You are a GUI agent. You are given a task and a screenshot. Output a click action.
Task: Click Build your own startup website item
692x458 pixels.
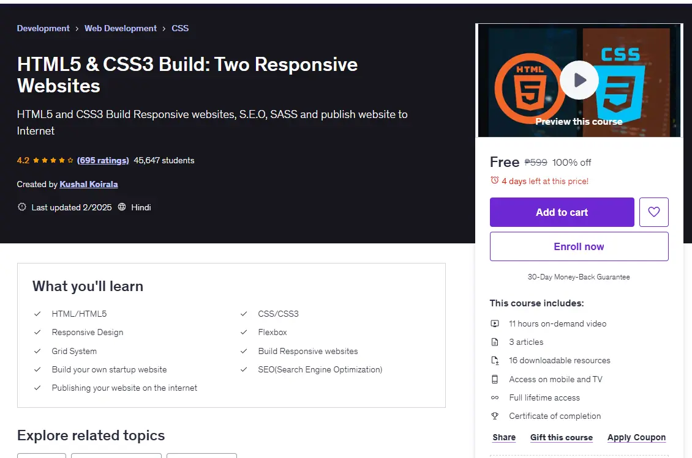[109, 369]
